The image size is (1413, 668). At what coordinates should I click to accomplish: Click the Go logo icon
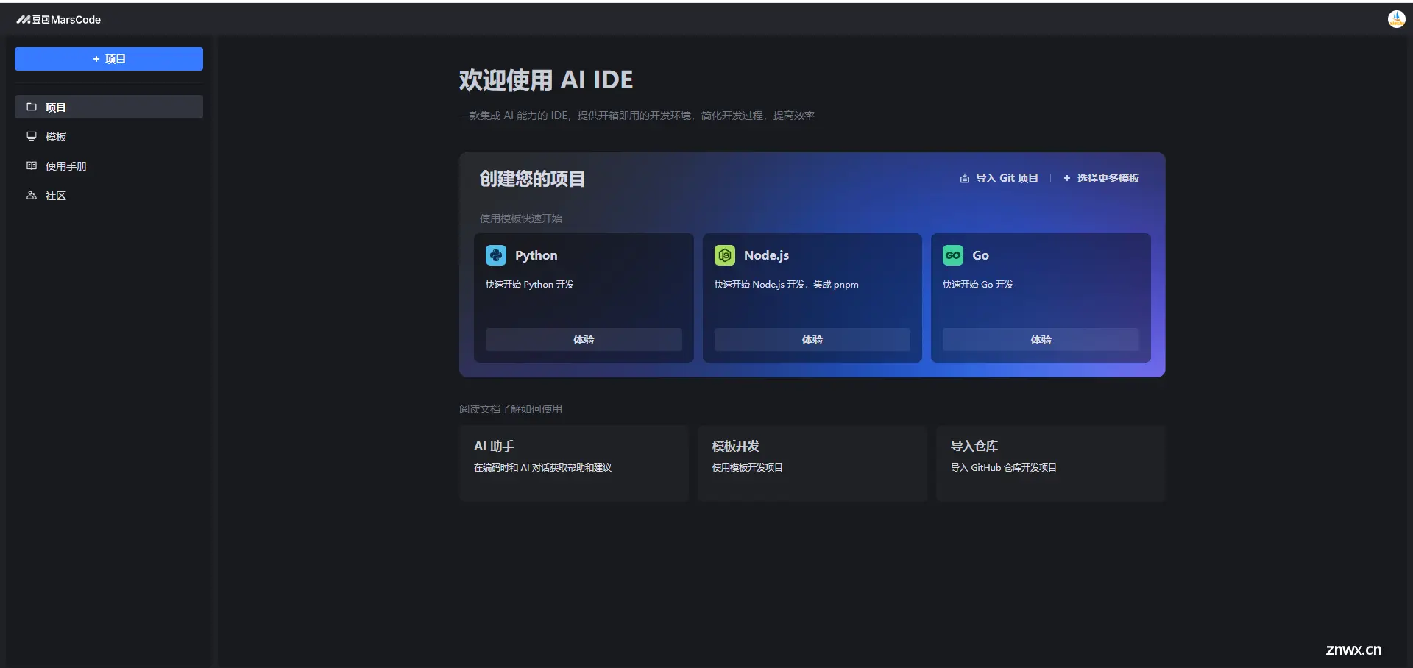click(x=953, y=255)
